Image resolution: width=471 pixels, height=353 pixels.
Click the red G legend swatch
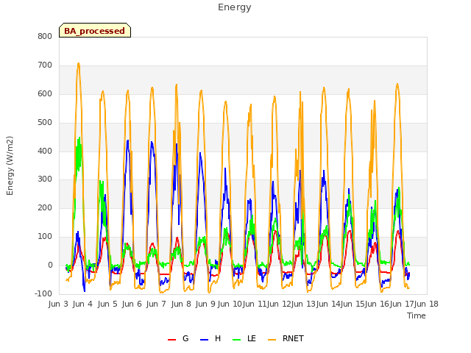[171, 340]
